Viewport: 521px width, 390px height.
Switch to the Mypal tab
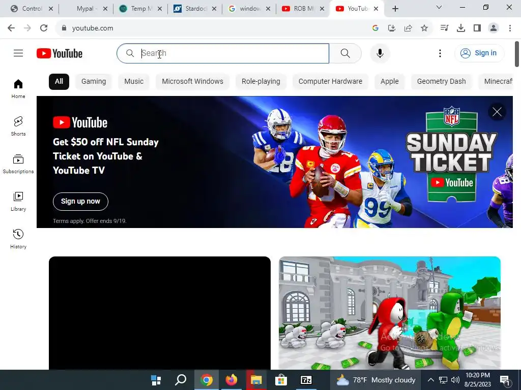point(86,9)
